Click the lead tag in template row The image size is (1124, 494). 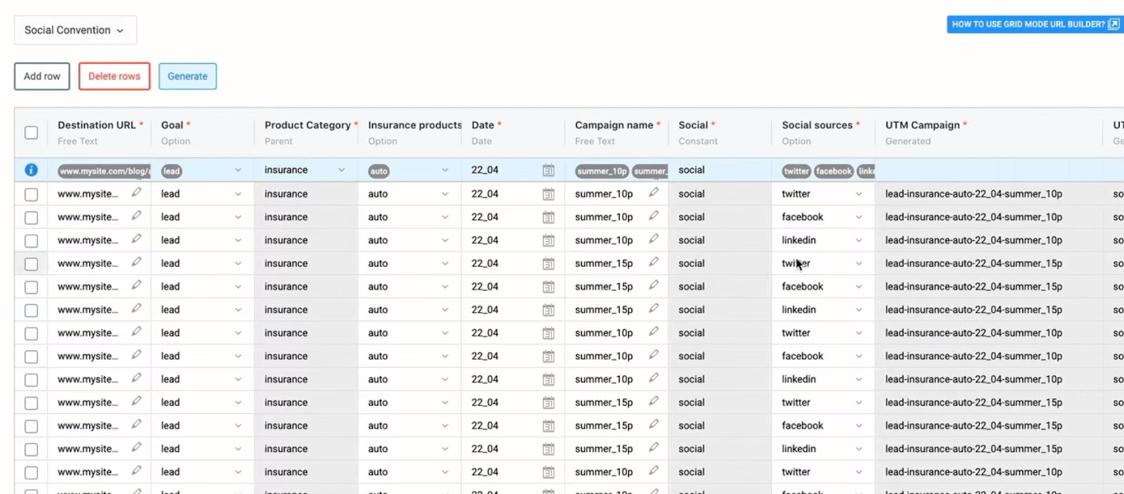click(171, 171)
